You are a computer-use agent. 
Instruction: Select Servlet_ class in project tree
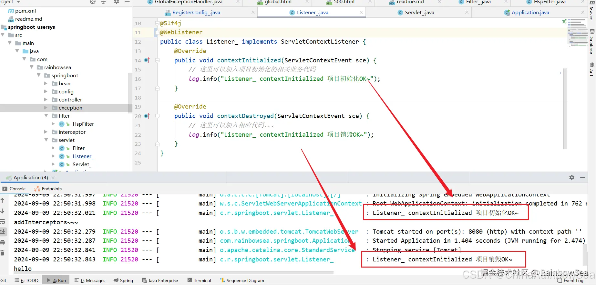[x=82, y=164]
